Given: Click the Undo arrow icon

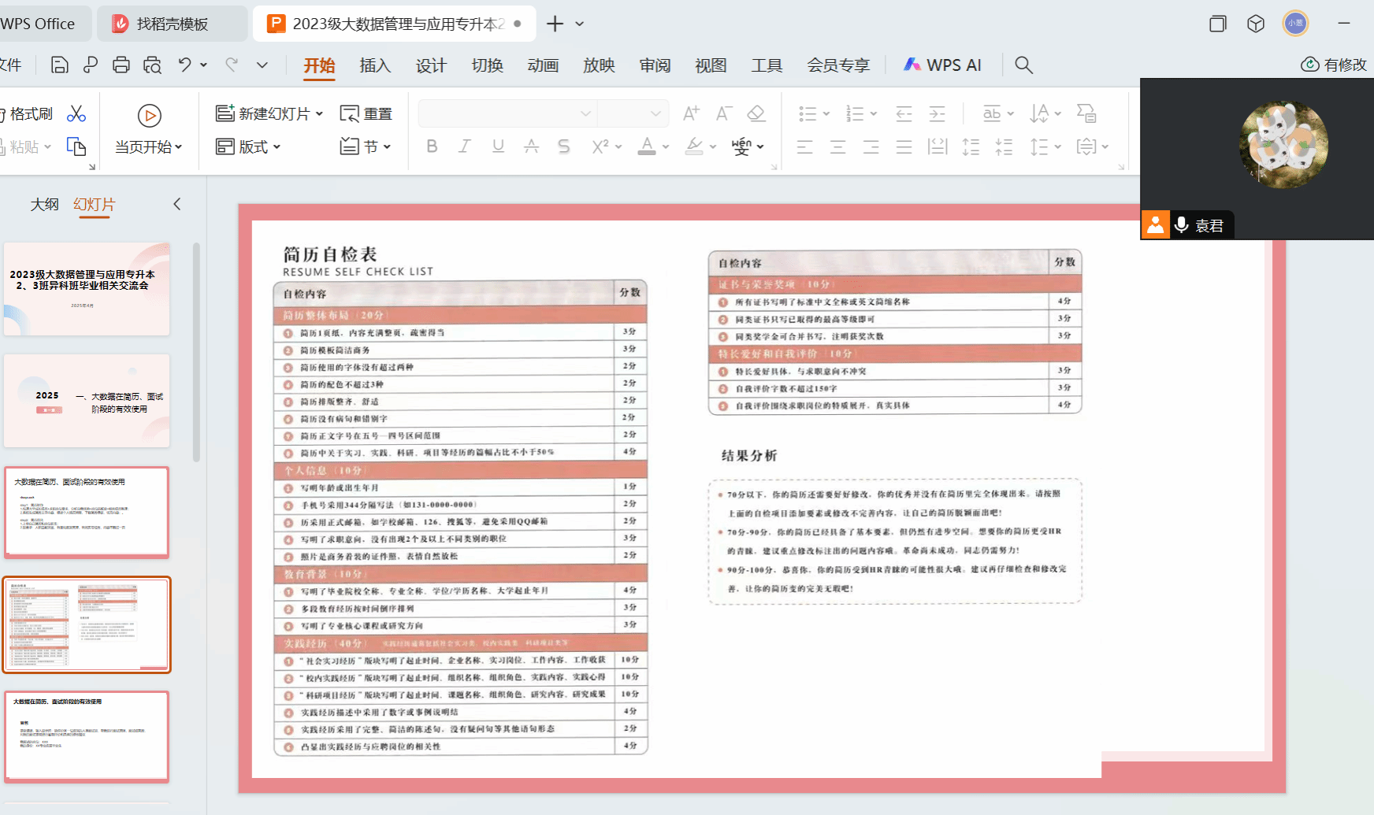Looking at the screenshot, I should click(x=184, y=65).
